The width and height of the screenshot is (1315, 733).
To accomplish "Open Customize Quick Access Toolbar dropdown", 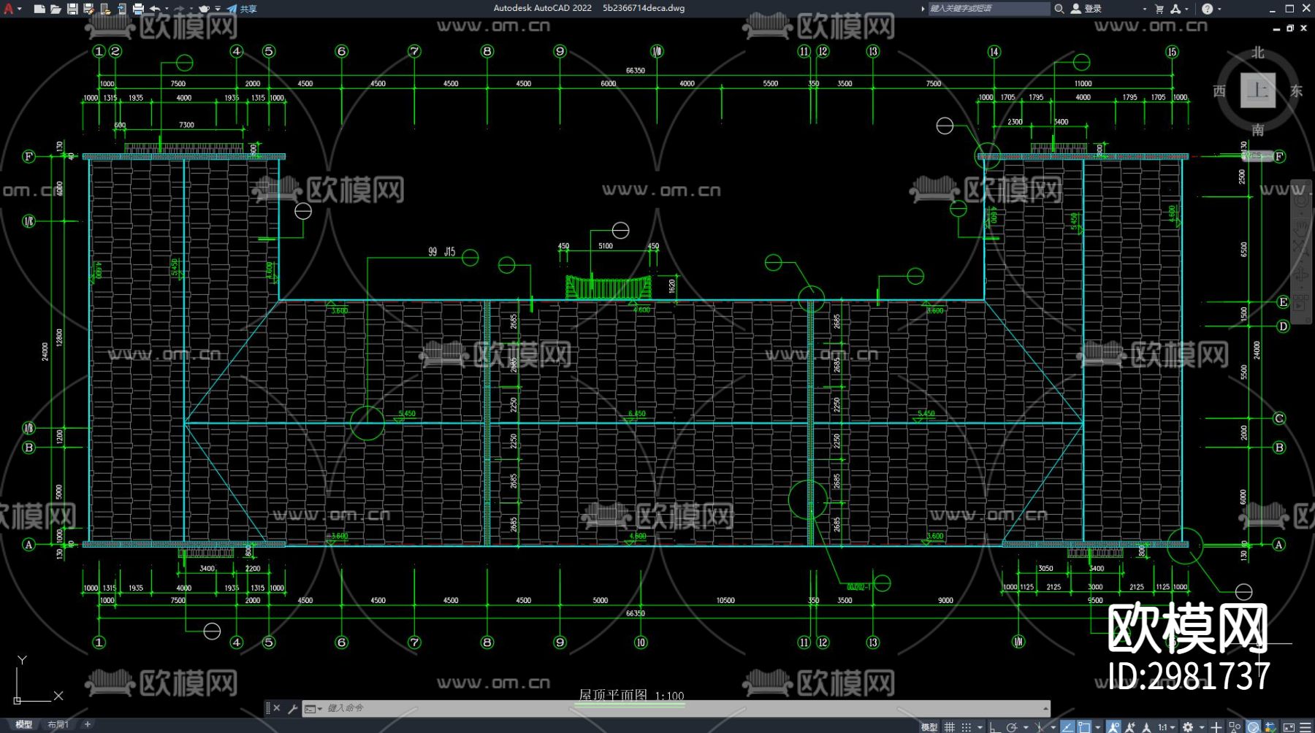I will tap(218, 9).
